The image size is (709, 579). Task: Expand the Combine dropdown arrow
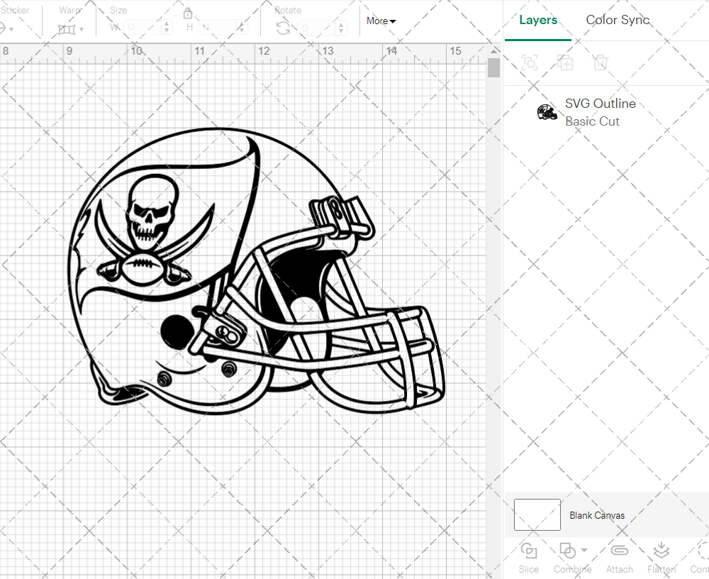584,551
